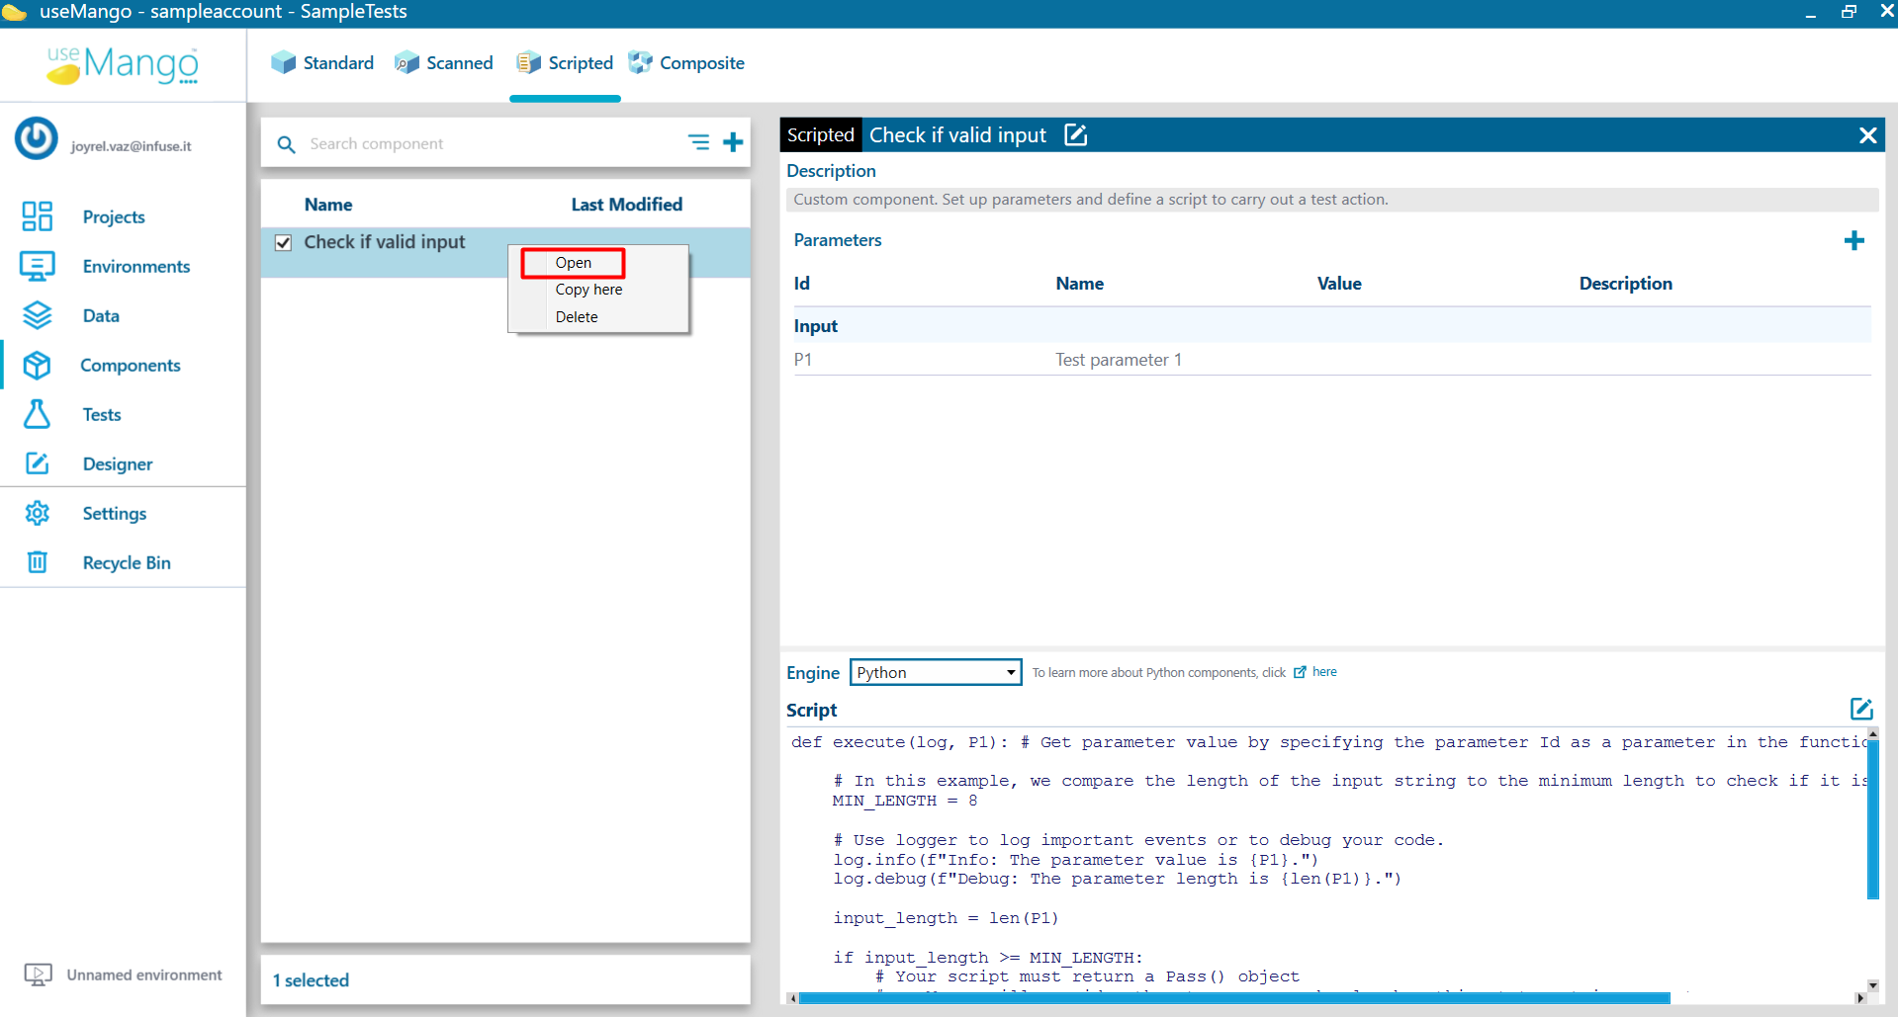1898x1017 pixels.
Task: Switch to the Composite components tab
Action: click(686, 63)
